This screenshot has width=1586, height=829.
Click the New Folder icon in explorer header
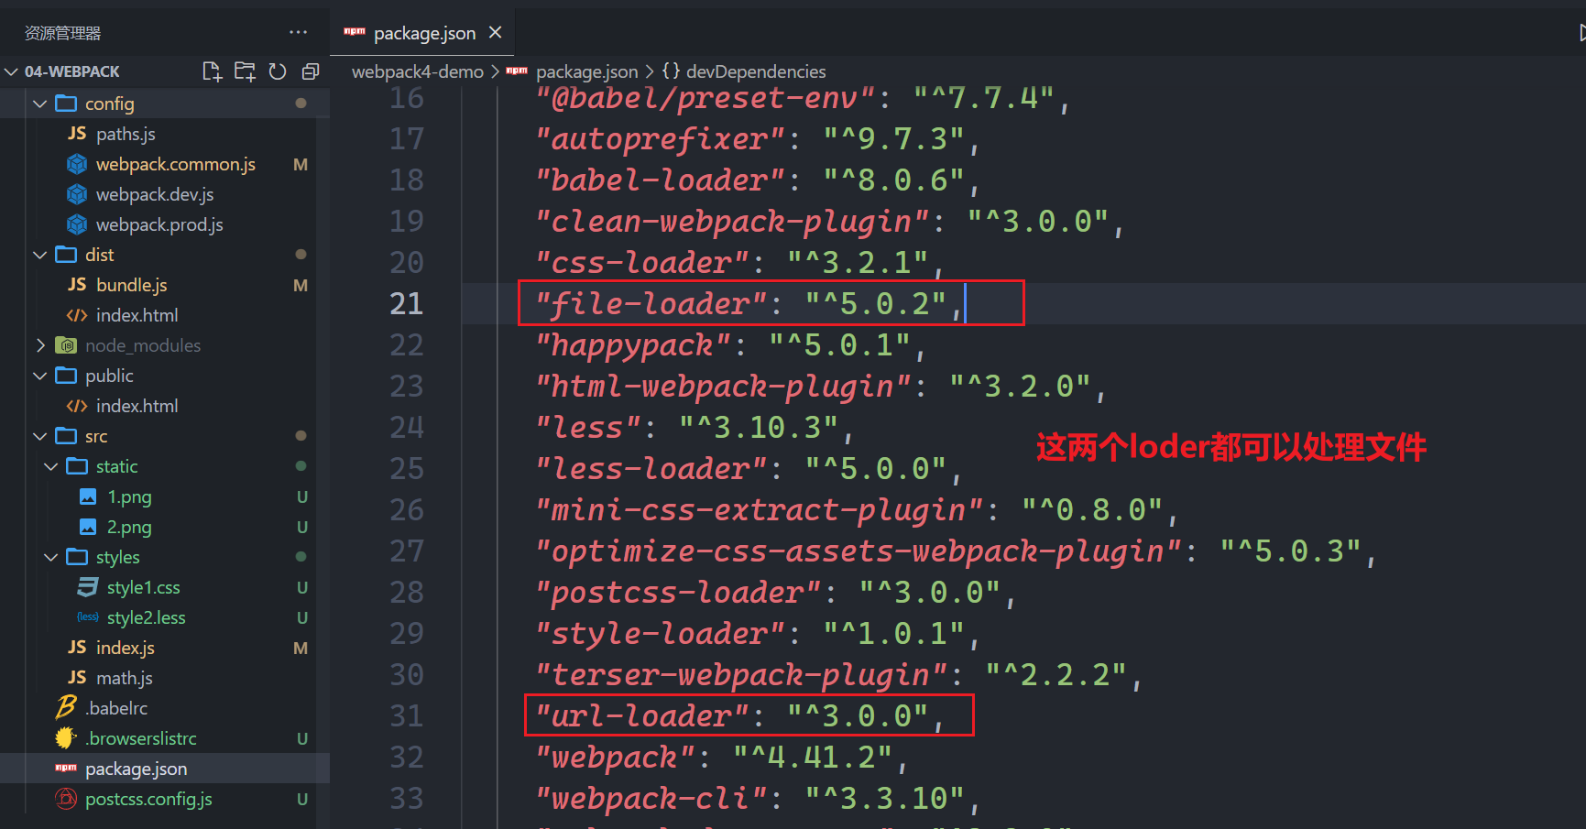click(x=245, y=71)
